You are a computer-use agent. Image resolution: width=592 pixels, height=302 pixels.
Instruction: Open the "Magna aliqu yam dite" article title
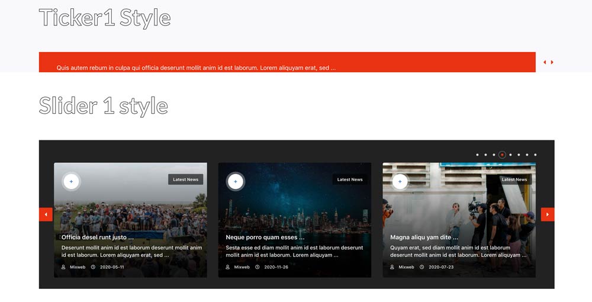424,237
